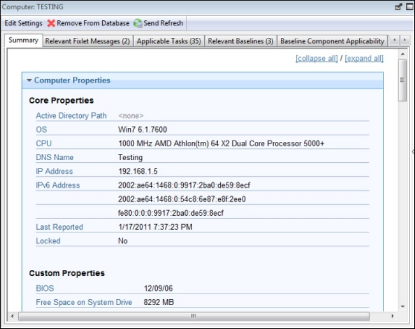Click Free Space on System Drive label
415x329 pixels.
coord(84,303)
